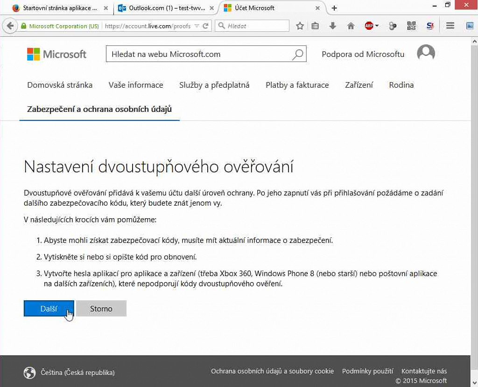
Task: Click the globe language icon in footer
Action: [x=29, y=373]
